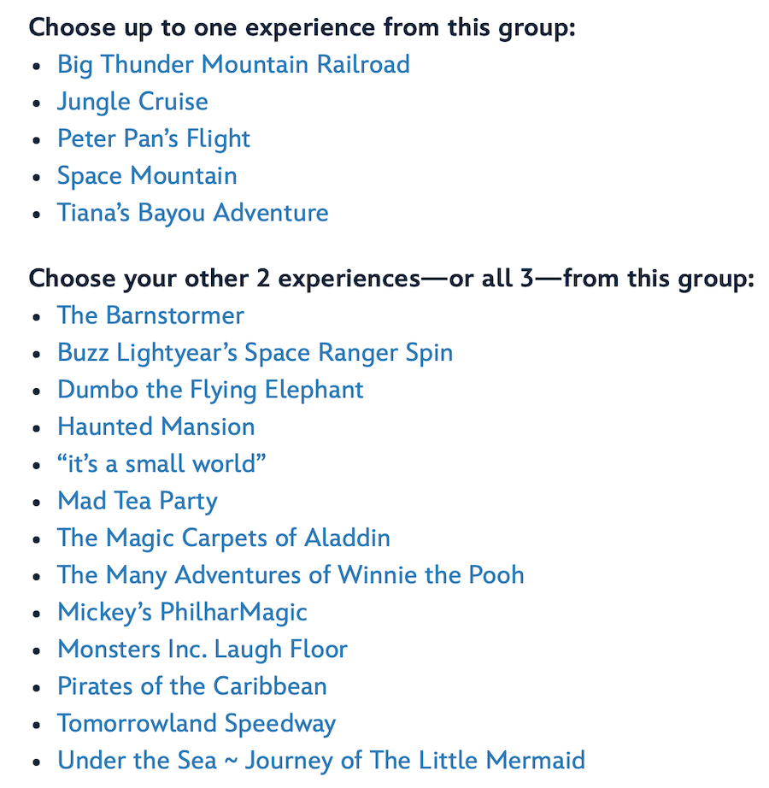Select Peter Pan's Flight link

click(x=154, y=138)
